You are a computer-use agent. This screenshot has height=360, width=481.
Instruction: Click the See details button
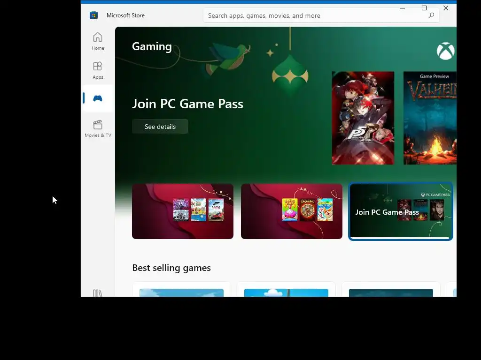pos(160,127)
